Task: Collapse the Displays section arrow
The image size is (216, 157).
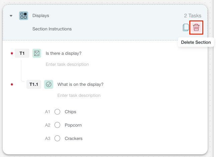Action: coord(11,16)
